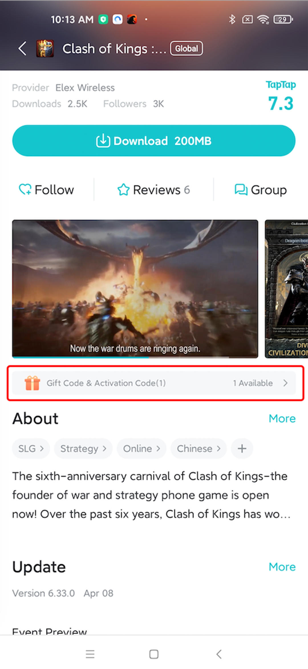
Task: Expand Gift Code list via right chevron
Action: pyautogui.click(x=285, y=383)
